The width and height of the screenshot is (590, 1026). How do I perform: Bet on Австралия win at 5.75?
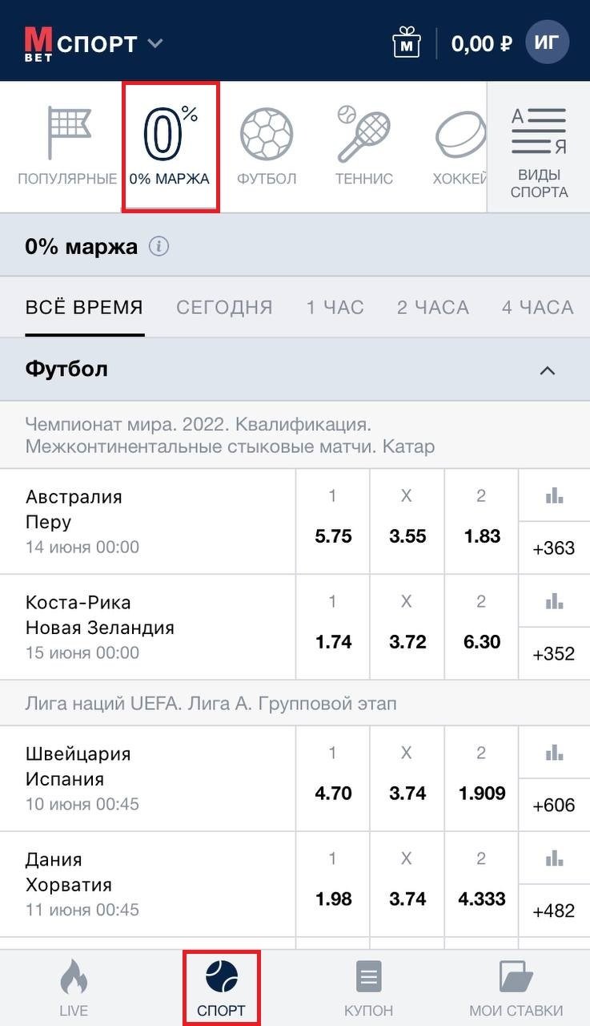pos(333,536)
